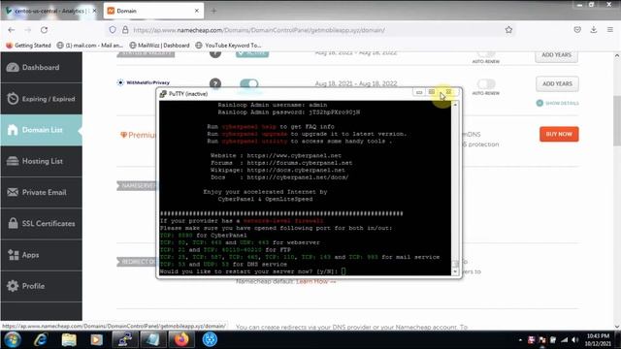Open Windows Explorer folder from taskbar
621x349 pixels.
point(69,340)
